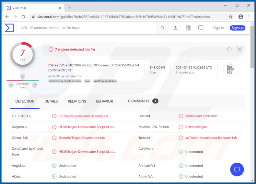256x184 pixels.
Task: Click the MSI file type icon
Action: (x=230, y=70)
